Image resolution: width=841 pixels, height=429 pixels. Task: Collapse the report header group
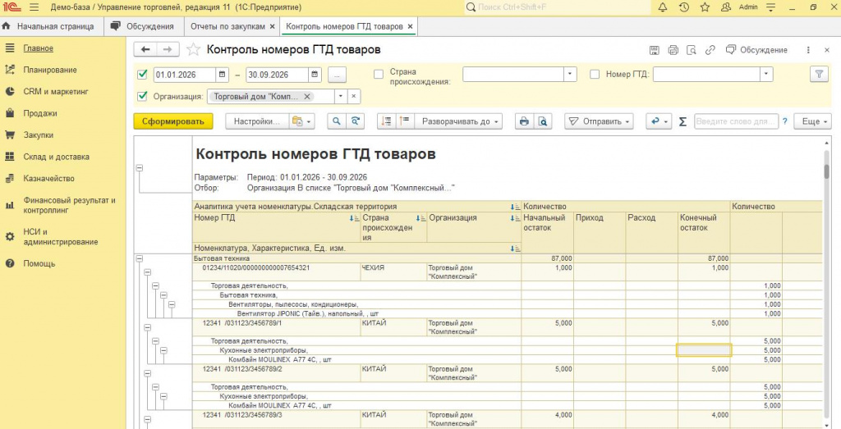[x=140, y=168]
